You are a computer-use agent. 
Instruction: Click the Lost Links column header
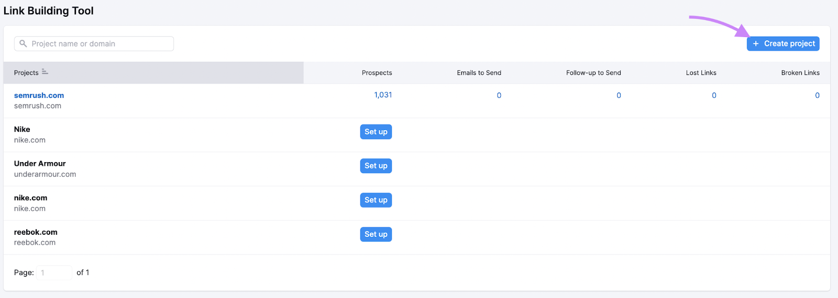coord(701,73)
